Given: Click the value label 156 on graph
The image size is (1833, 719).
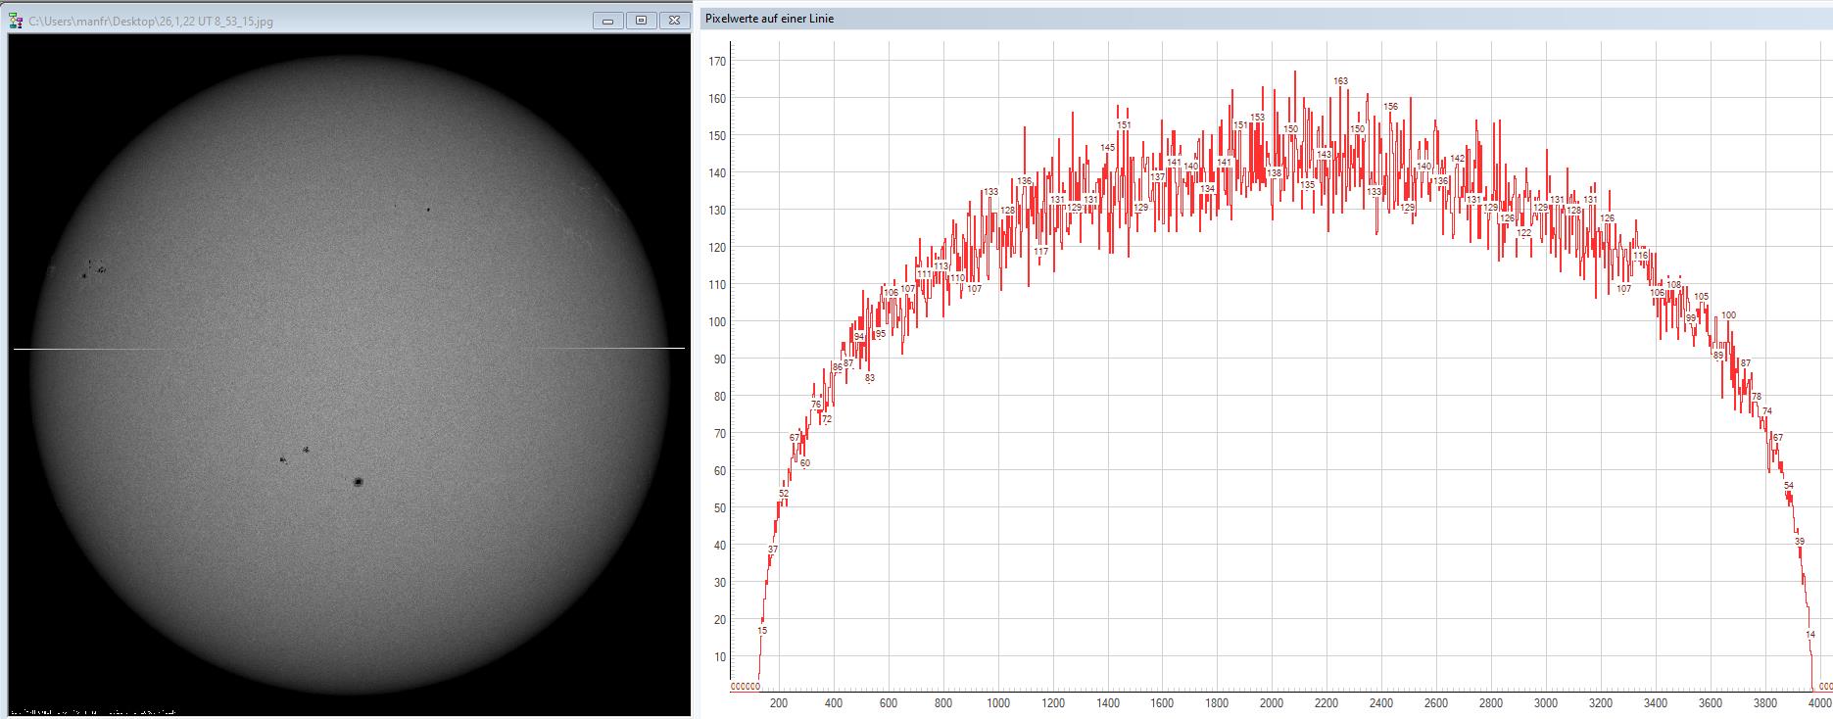Looking at the screenshot, I should (1390, 107).
